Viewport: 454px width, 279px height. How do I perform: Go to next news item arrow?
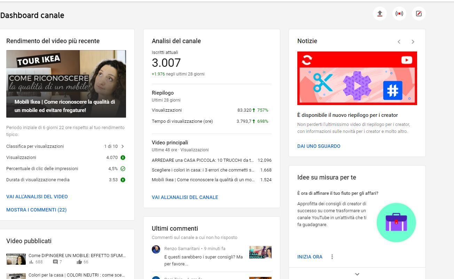pyautogui.click(x=413, y=42)
